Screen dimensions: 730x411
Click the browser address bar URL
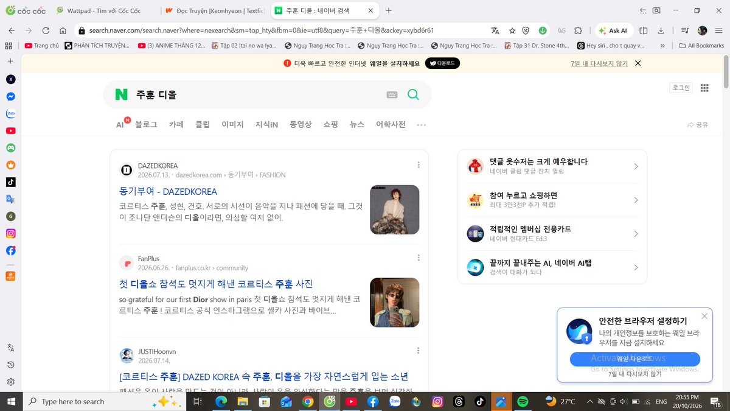pos(262,30)
